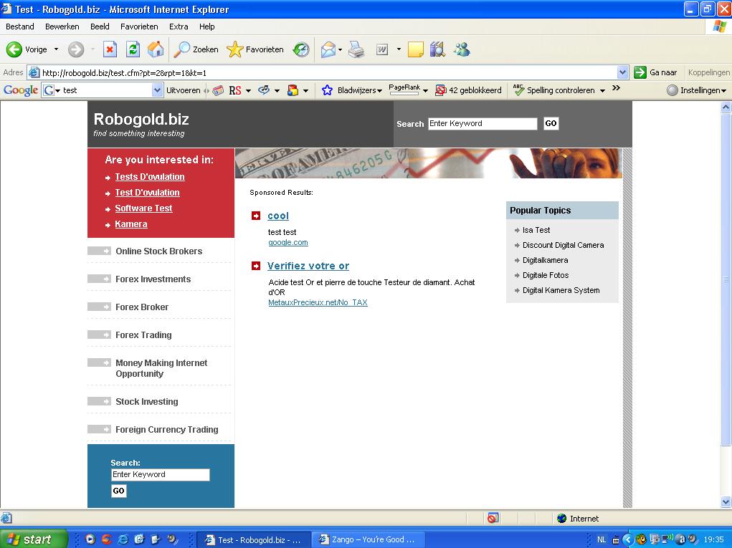This screenshot has width=732, height=548.
Task: Open the Tests D'ovulation link
Action: [x=150, y=177]
